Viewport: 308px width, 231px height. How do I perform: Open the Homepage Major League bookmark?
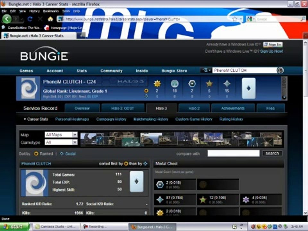[63, 28]
